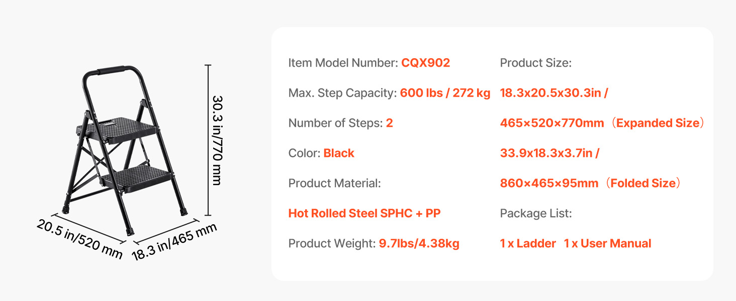Select the 30.3 in/770 mm height label

(x=217, y=140)
